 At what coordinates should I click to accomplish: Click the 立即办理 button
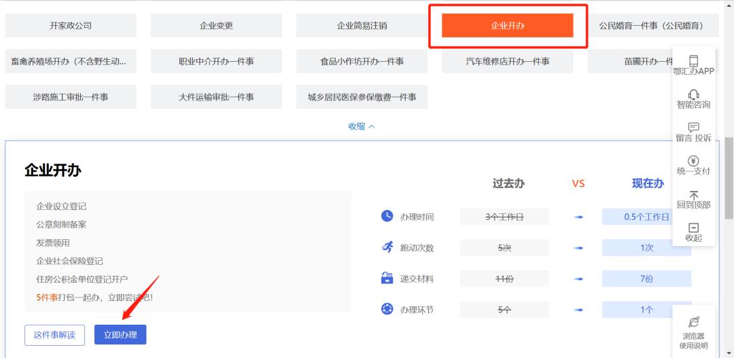coord(120,335)
